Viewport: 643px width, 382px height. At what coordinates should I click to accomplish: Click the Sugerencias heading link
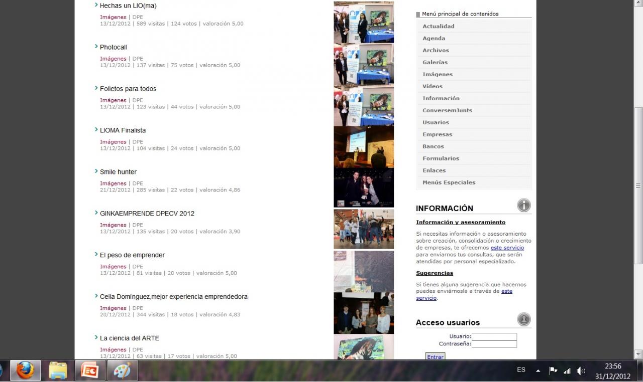(x=435, y=273)
